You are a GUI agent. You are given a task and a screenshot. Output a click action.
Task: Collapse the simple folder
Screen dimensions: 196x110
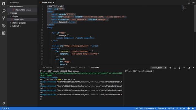(22, 16)
